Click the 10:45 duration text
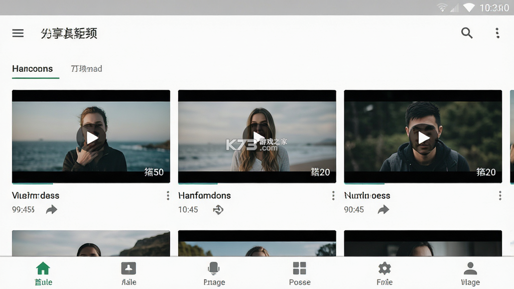Screen dimensions: 514x289 pos(188,209)
